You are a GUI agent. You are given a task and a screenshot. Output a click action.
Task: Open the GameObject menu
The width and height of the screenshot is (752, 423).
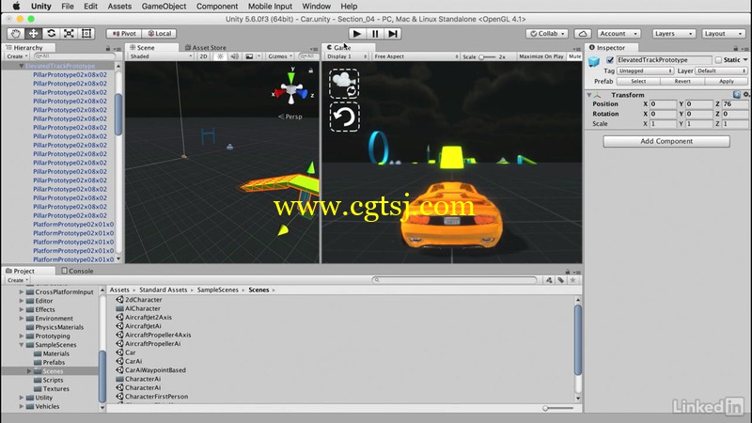point(164,7)
